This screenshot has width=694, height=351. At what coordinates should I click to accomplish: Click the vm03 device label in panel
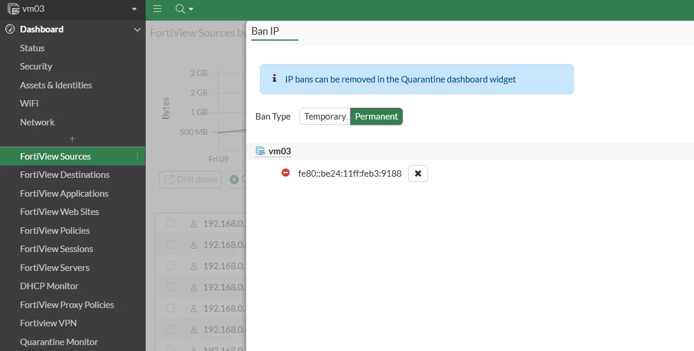click(x=279, y=151)
